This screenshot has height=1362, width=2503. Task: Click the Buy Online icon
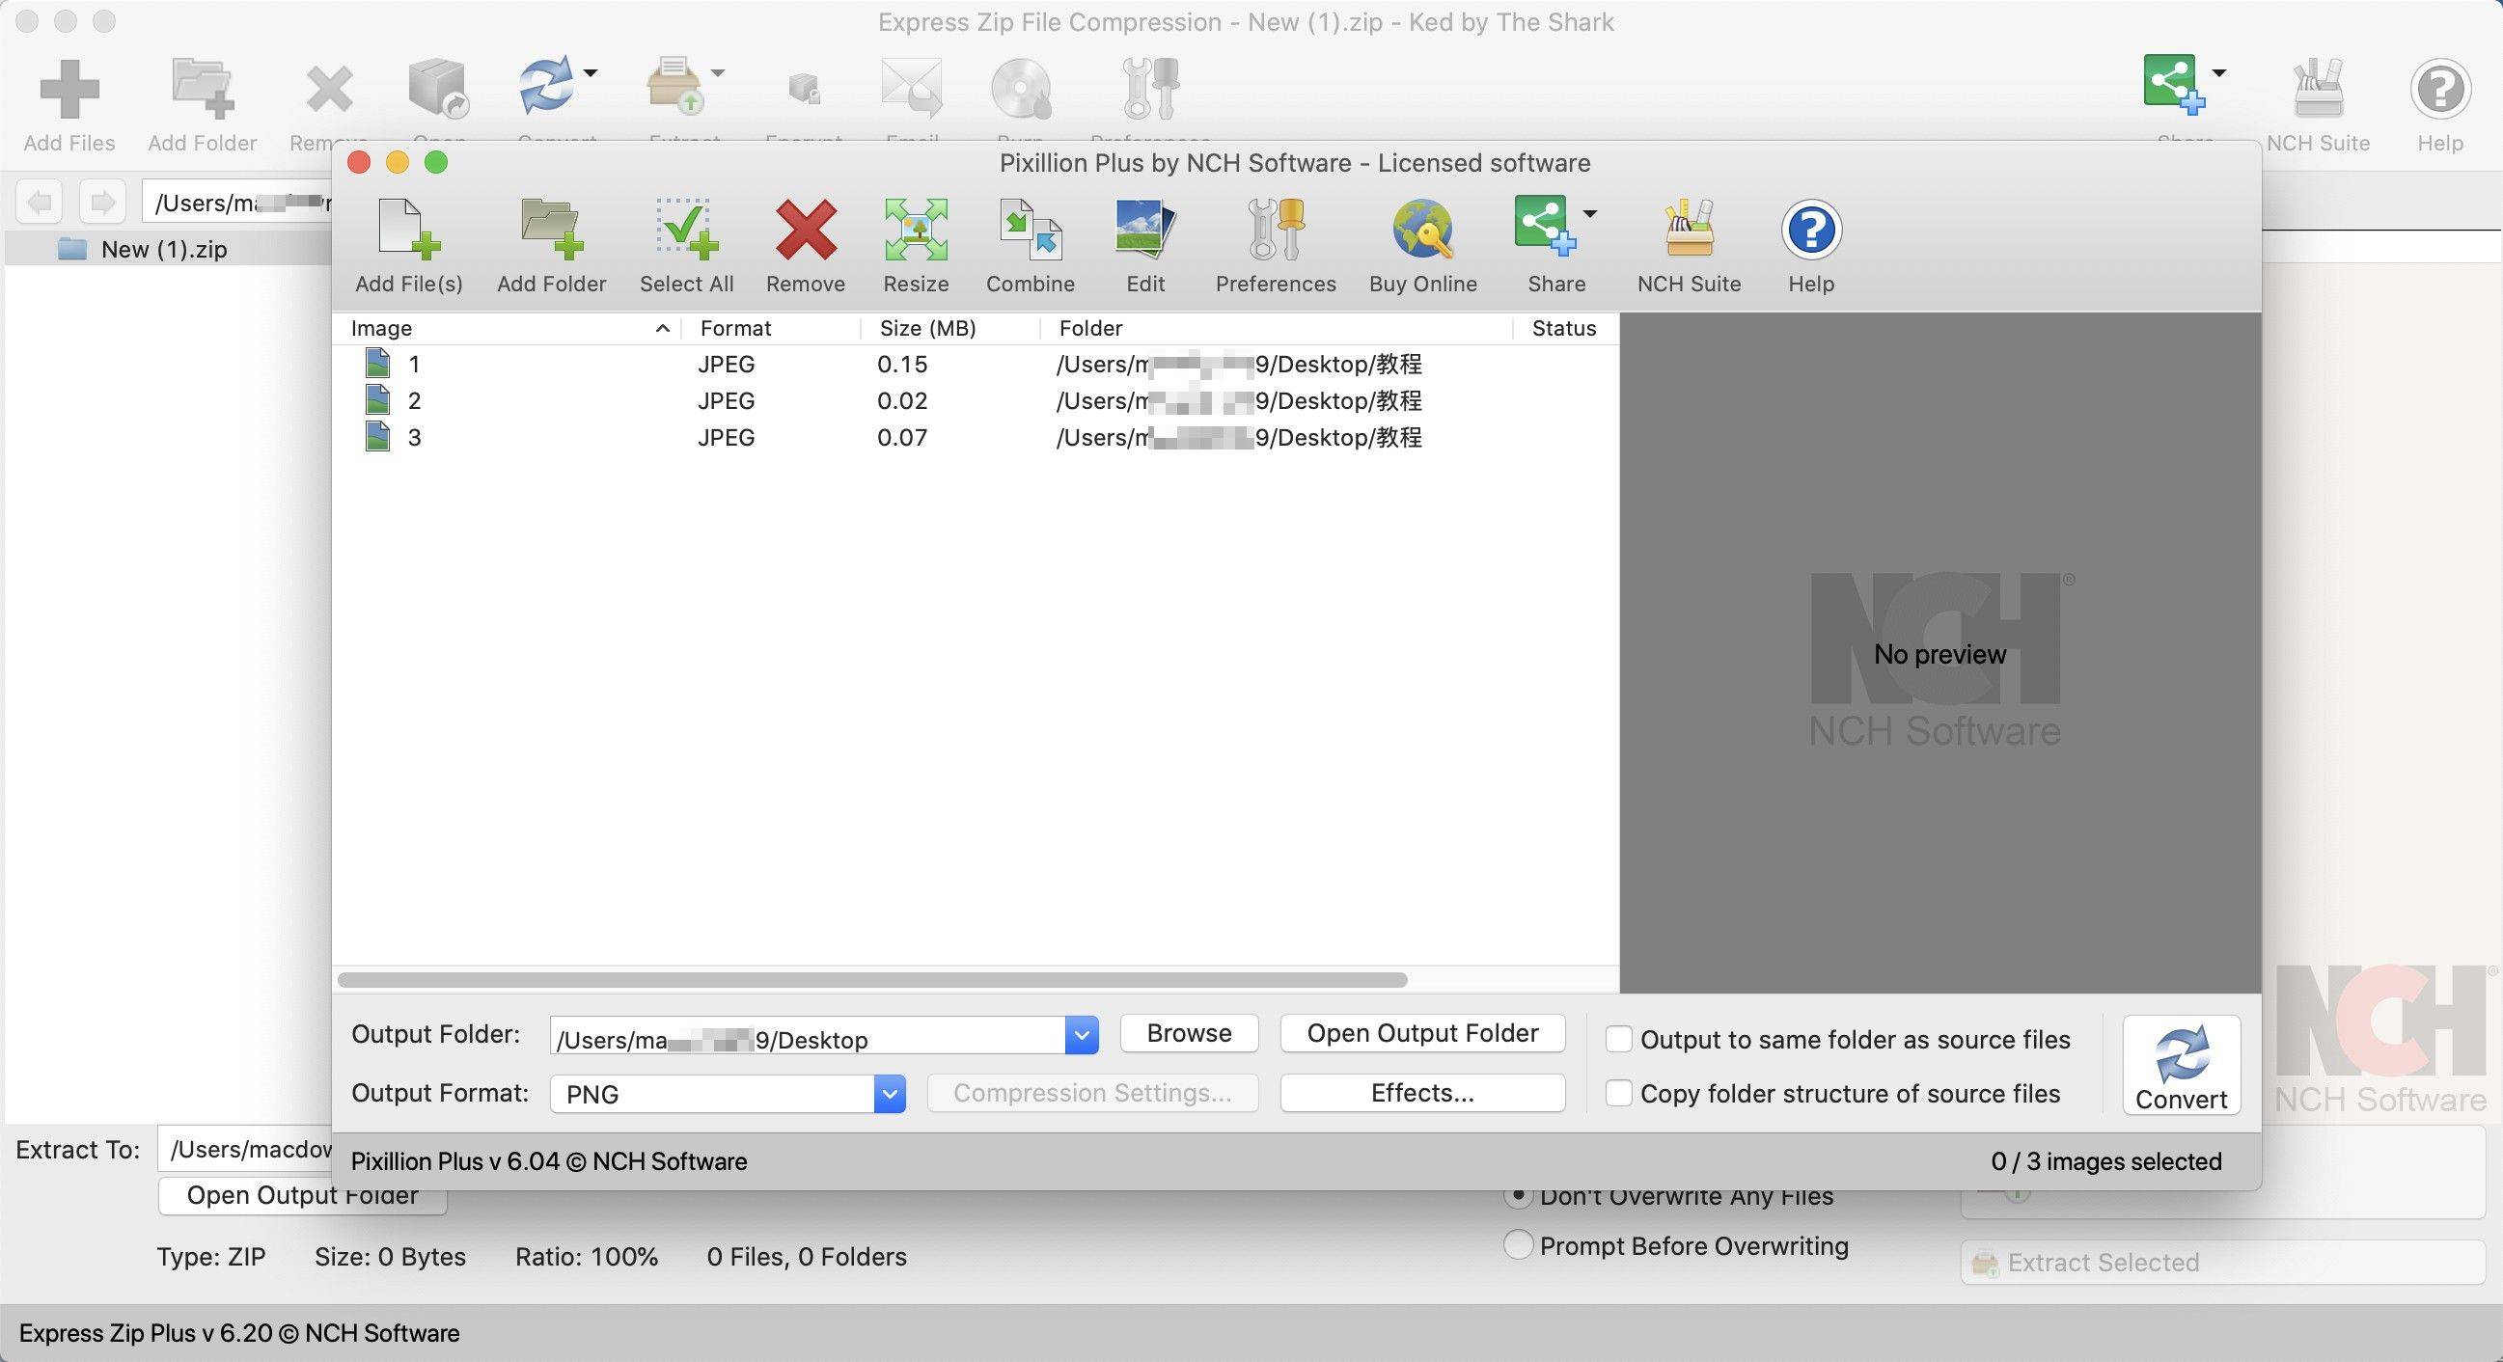click(1422, 231)
